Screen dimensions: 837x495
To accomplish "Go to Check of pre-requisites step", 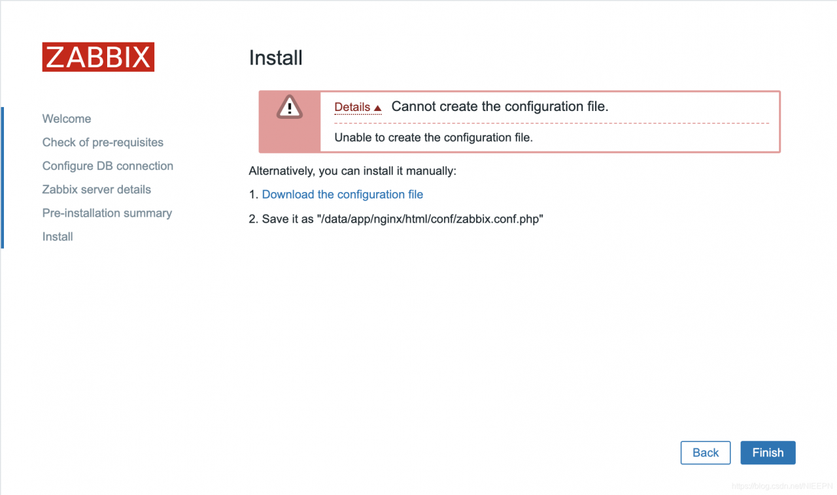I will pyautogui.click(x=103, y=142).
